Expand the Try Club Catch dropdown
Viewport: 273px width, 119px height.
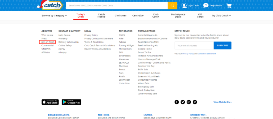(x=221, y=15)
